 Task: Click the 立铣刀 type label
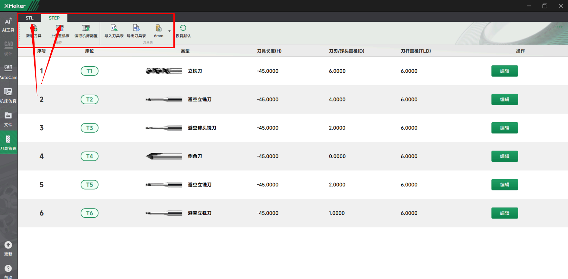pyautogui.click(x=195, y=71)
